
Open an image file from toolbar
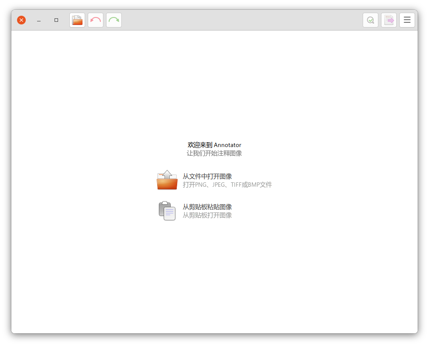(x=77, y=20)
